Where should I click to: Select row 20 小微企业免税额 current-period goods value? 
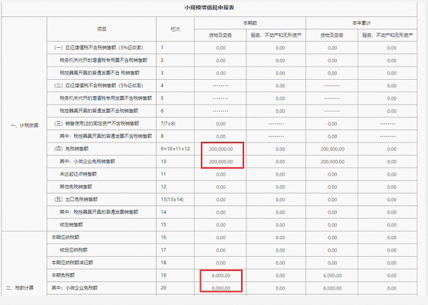point(220,288)
